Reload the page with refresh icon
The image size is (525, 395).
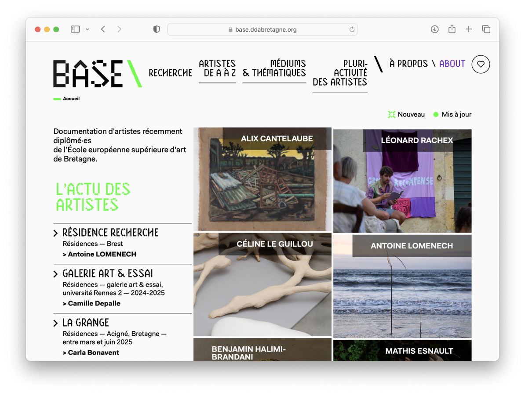click(x=352, y=29)
